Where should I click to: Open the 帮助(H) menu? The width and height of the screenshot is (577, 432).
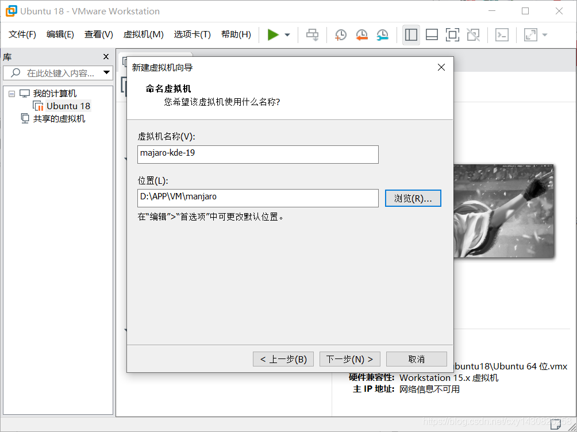tap(236, 34)
